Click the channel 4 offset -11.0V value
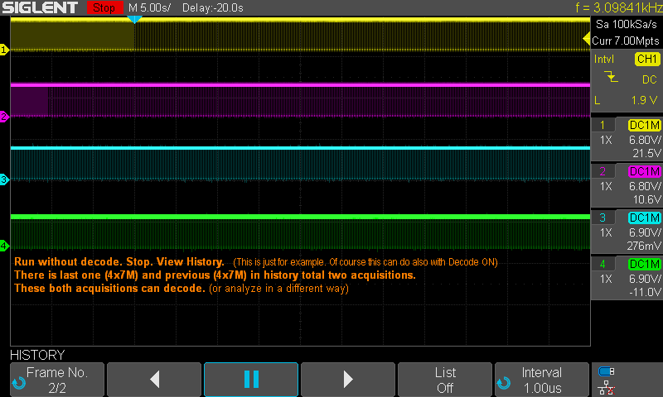Image resolution: width=663 pixels, height=397 pixels. [x=645, y=292]
